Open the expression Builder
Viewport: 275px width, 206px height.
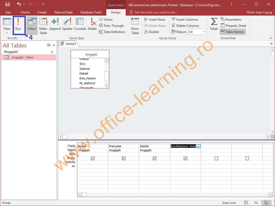pyautogui.click(x=151, y=32)
